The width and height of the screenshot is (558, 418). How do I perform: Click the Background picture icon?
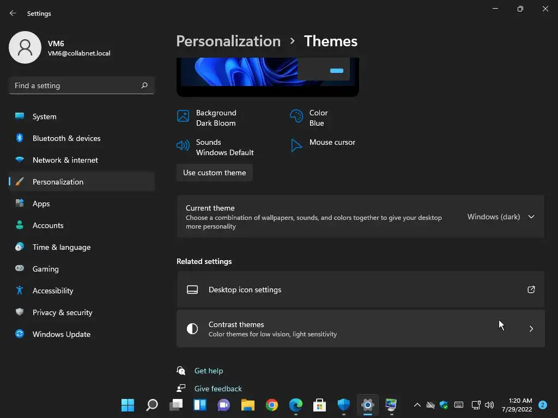click(x=183, y=116)
